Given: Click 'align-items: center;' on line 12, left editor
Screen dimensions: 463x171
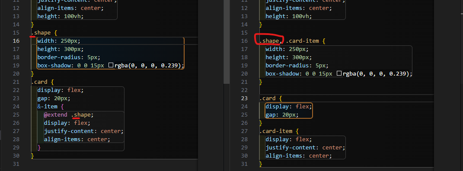Looking at the screenshot, I should pyautogui.click(x=70, y=8).
